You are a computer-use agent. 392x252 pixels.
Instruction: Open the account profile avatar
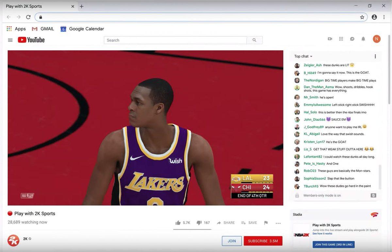pyautogui.click(x=376, y=39)
